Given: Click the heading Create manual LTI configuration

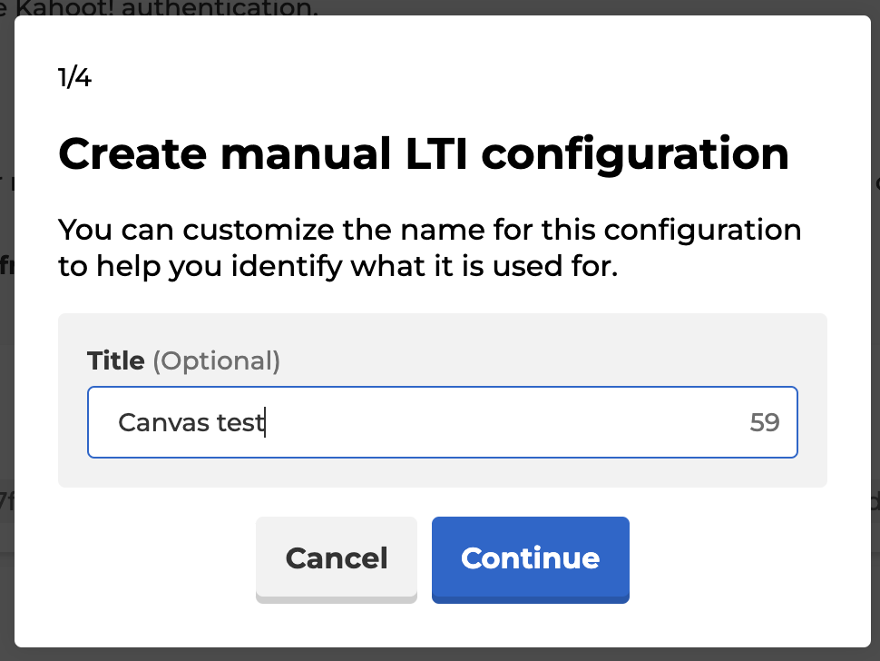Looking at the screenshot, I should pos(423,153).
